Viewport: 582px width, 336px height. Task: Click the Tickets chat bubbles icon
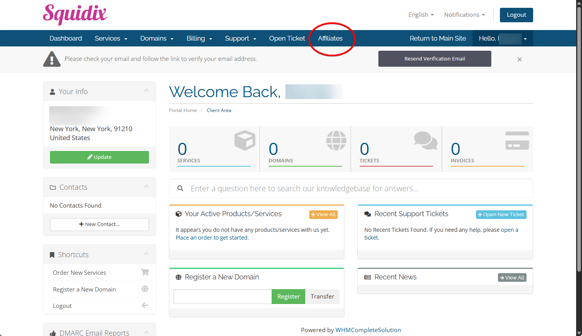tap(426, 140)
